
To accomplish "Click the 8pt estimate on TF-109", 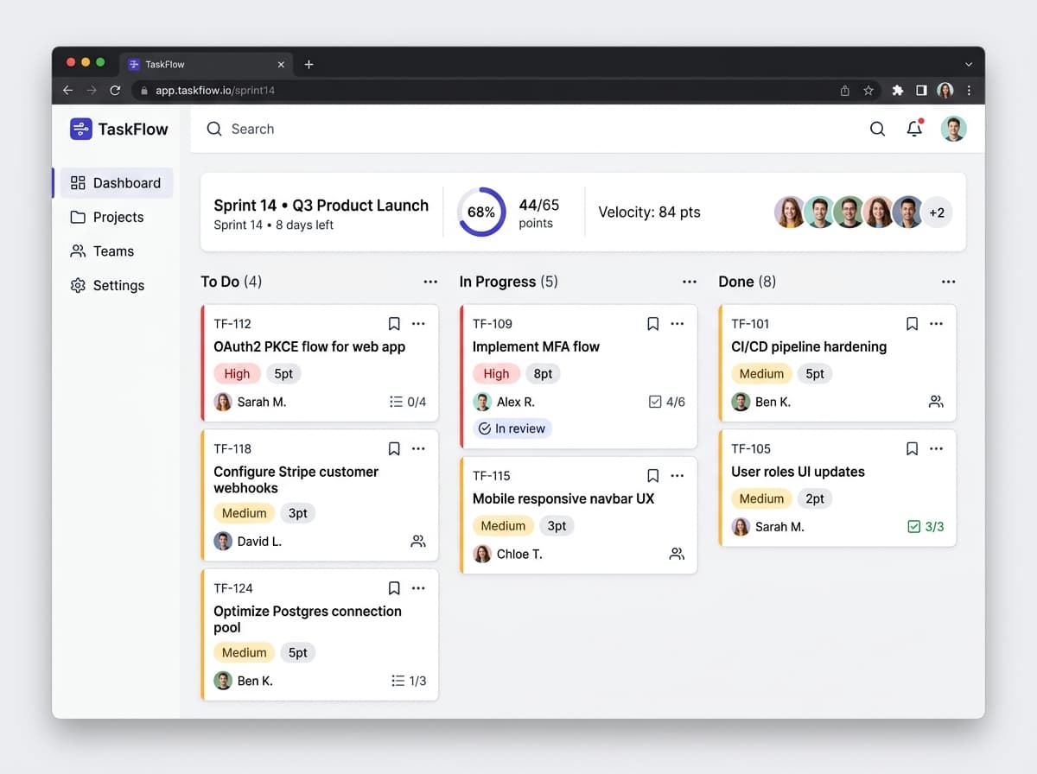I will coord(543,374).
